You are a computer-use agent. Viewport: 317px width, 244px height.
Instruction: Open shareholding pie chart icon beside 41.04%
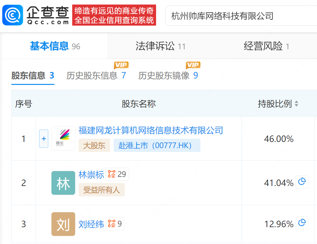click(302, 182)
